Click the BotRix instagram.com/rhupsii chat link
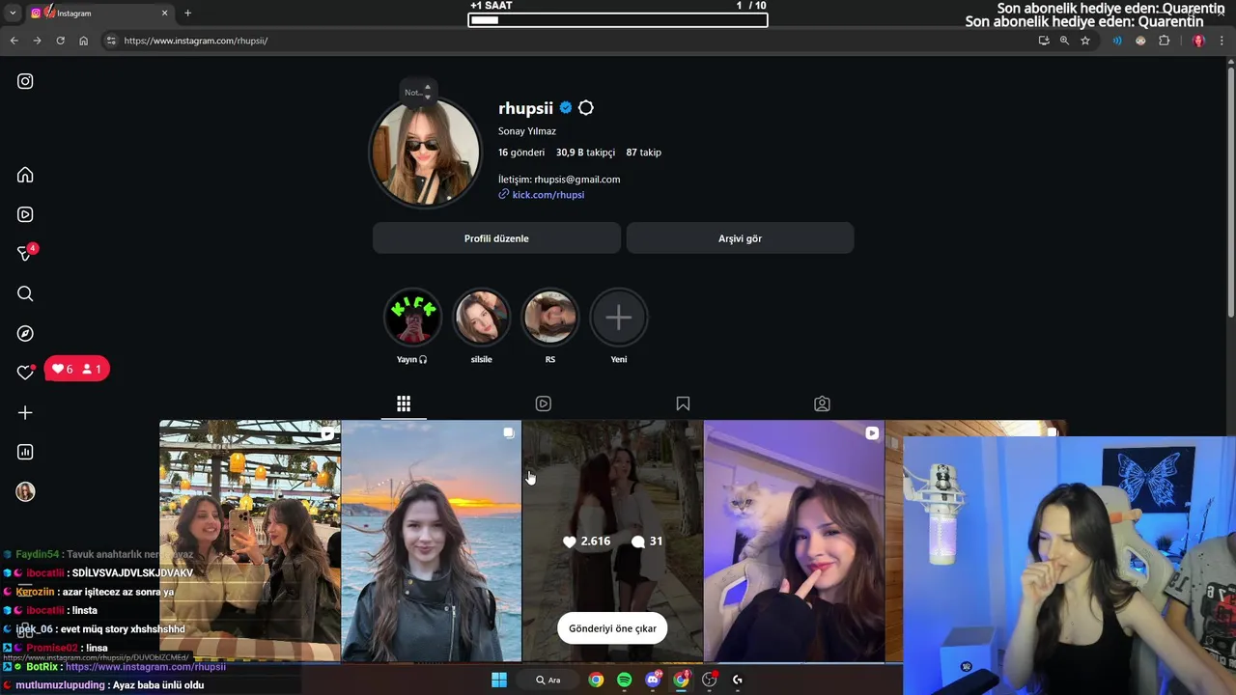1236x695 pixels. (x=146, y=667)
